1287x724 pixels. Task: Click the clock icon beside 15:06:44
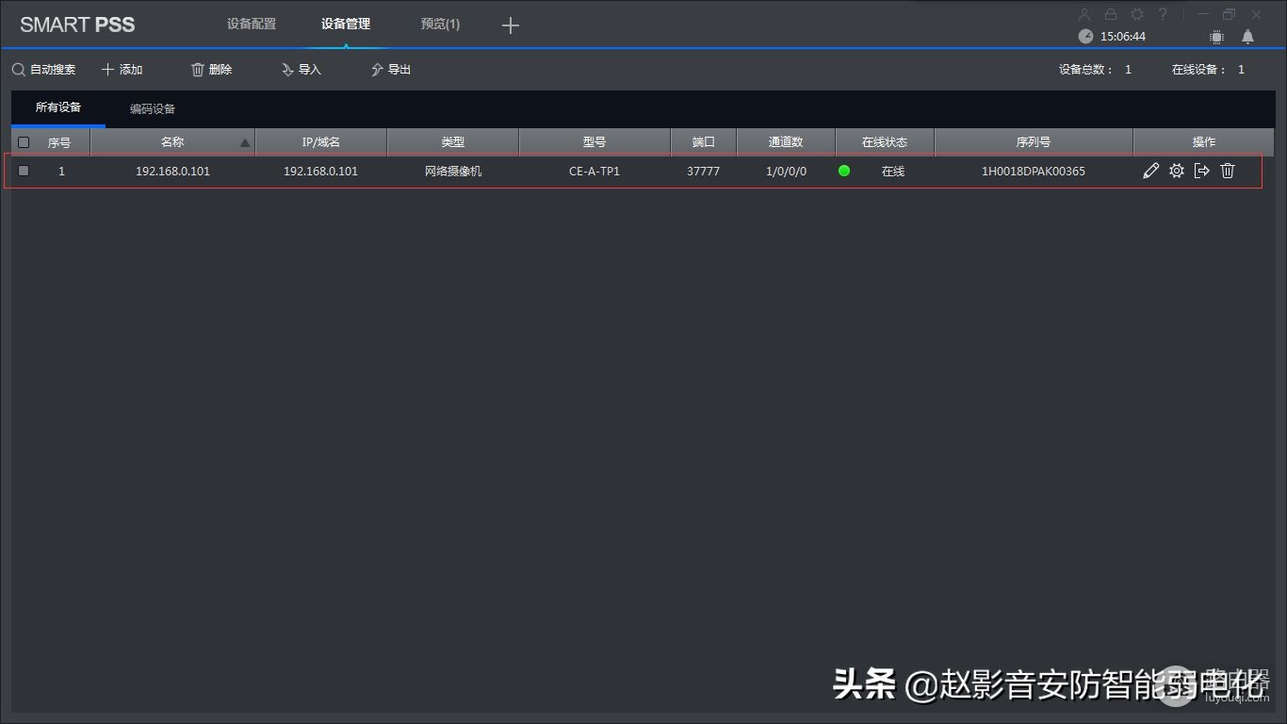[x=1085, y=36]
